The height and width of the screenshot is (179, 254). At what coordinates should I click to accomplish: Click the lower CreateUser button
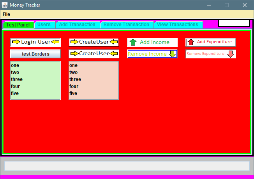click(94, 54)
